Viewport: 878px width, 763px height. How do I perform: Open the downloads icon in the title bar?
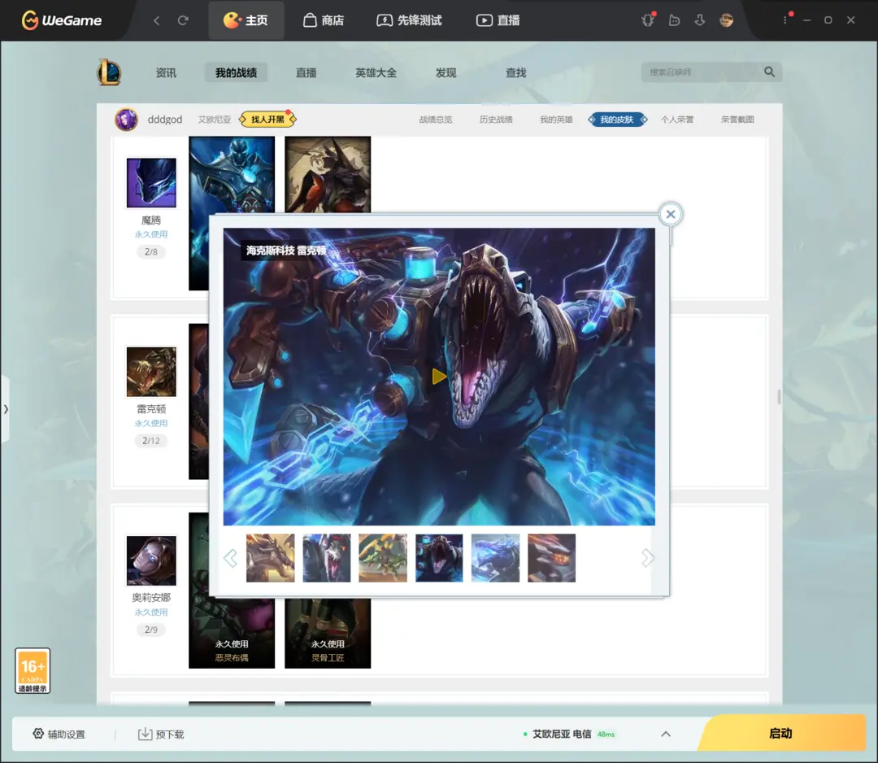click(700, 20)
